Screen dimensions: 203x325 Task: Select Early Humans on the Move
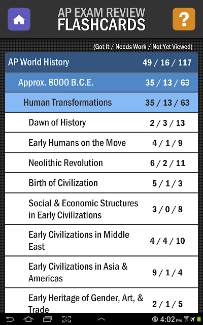click(101, 143)
